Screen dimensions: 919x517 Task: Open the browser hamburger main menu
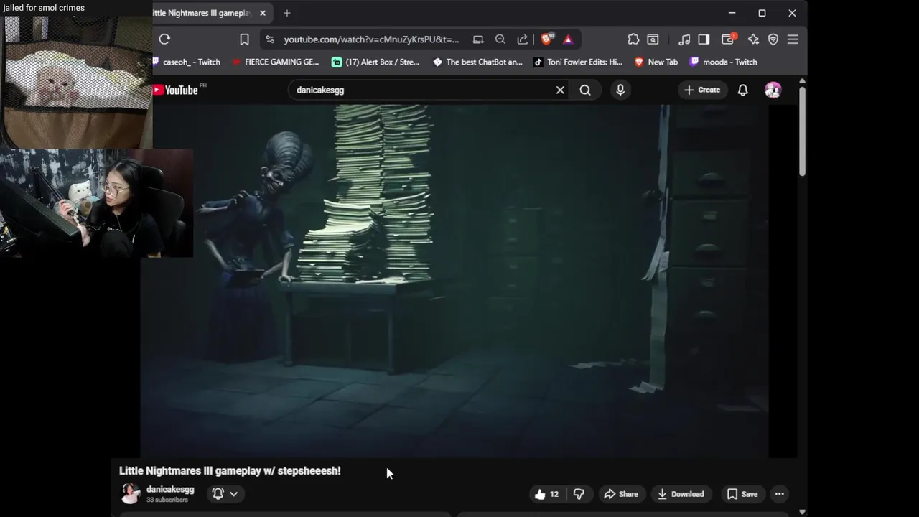coord(793,39)
